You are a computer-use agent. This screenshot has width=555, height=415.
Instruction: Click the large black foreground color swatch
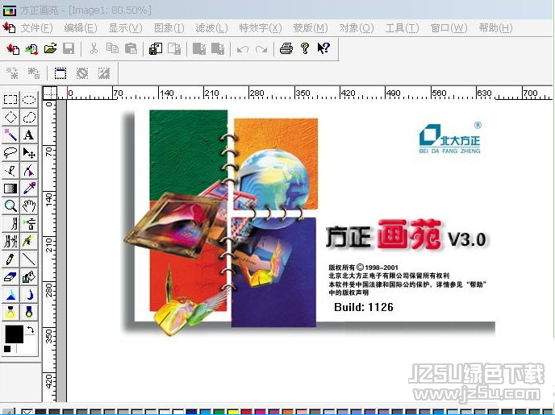click(x=15, y=334)
